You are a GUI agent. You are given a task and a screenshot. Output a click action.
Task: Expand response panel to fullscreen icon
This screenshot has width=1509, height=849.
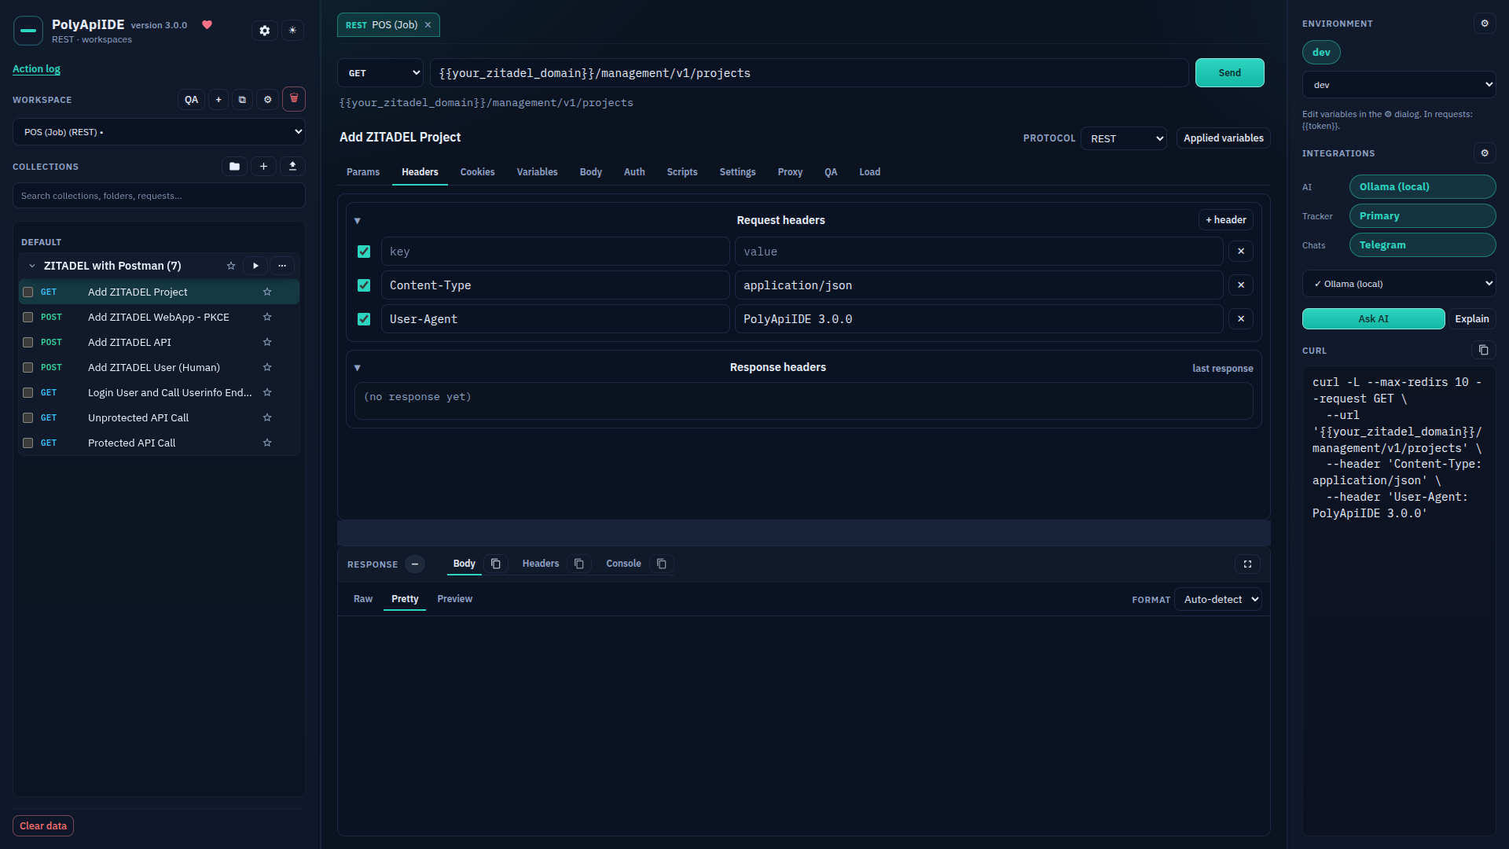point(1247,564)
